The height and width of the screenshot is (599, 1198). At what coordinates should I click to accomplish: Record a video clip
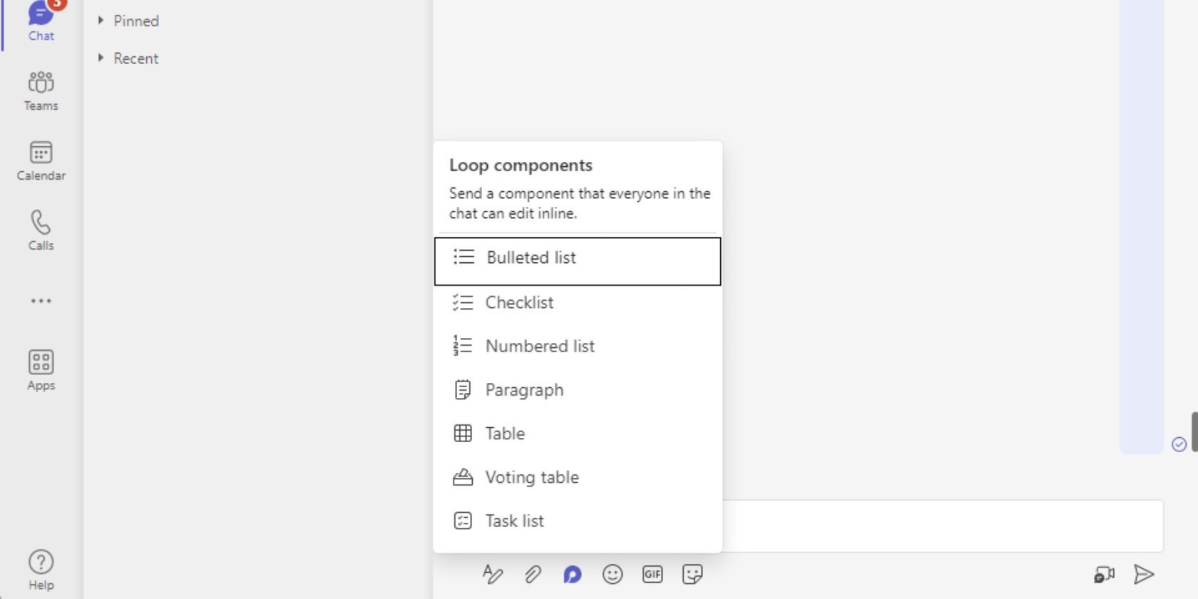[1105, 573]
